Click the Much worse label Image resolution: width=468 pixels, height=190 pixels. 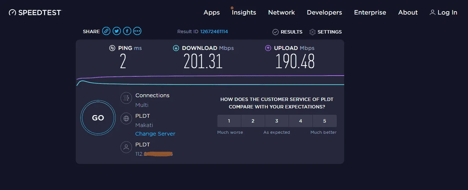tap(230, 132)
